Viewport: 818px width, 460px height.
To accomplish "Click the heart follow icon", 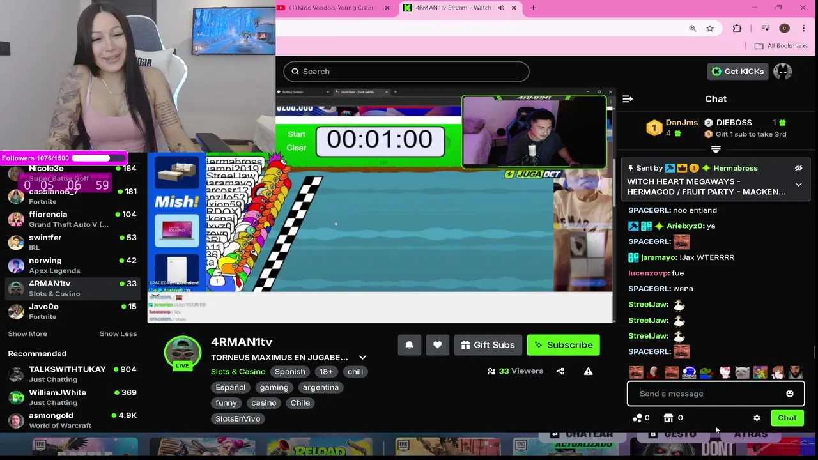I will [x=437, y=345].
